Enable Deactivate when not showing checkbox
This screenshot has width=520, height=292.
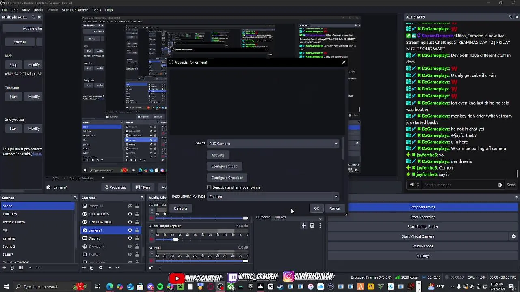(209, 187)
